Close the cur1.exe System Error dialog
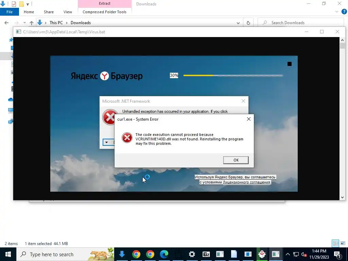This screenshot has height=261, width=348. point(248,119)
